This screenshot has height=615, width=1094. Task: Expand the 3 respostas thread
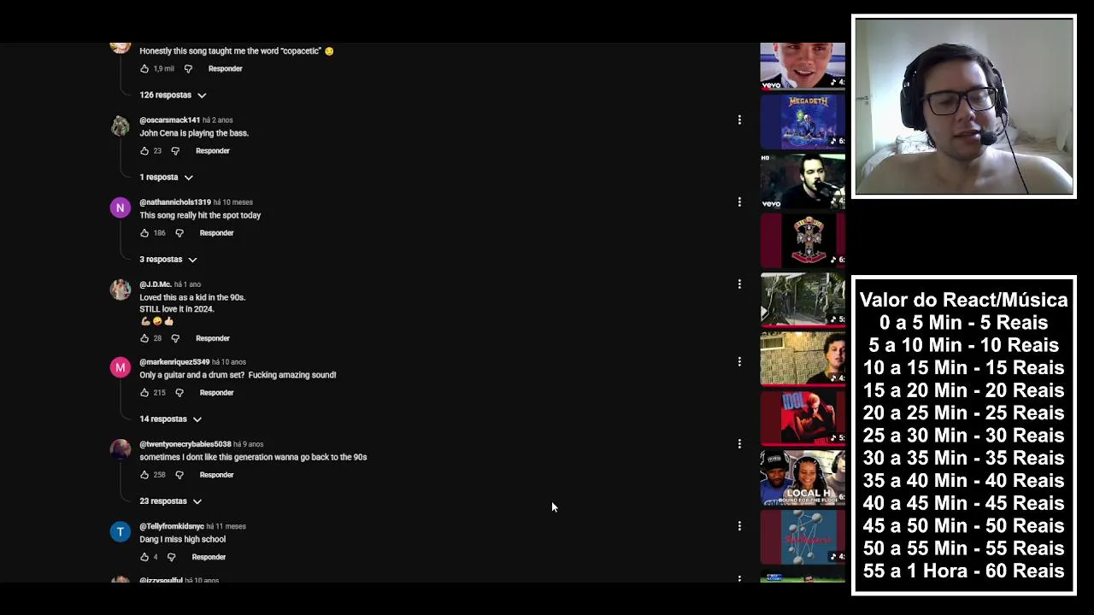(168, 259)
